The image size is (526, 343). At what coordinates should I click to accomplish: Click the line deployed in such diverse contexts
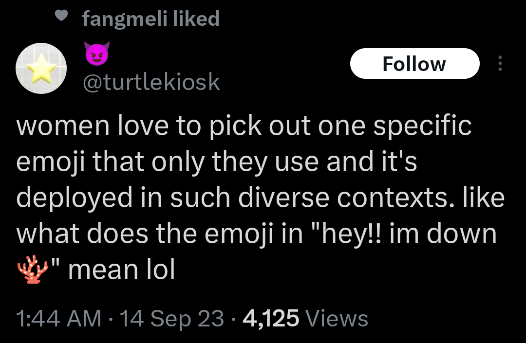click(x=261, y=198)
